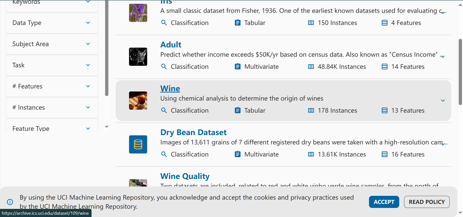The height and width of the screenshot is (217, 463).
Task: Open the Task filter dropdown
Action: click(52, 65)
